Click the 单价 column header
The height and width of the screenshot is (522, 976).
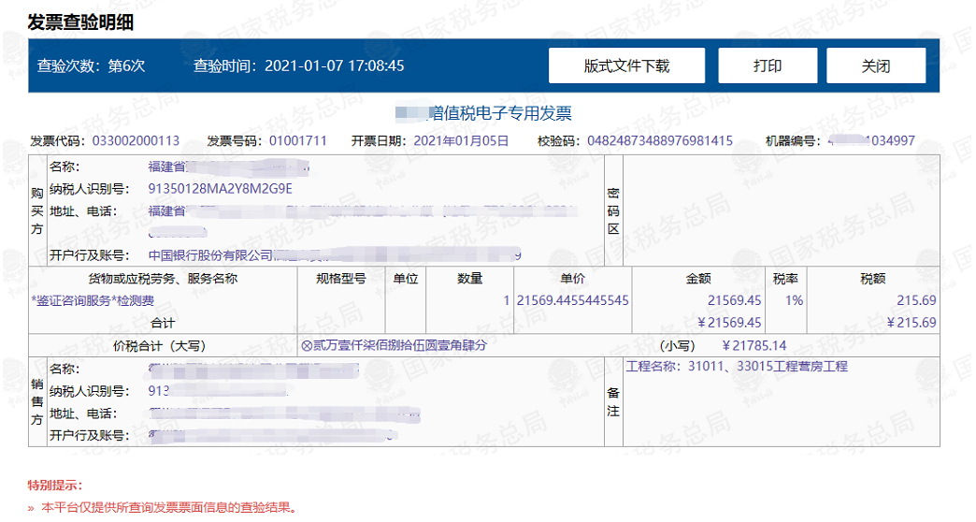tap(573, 279)
